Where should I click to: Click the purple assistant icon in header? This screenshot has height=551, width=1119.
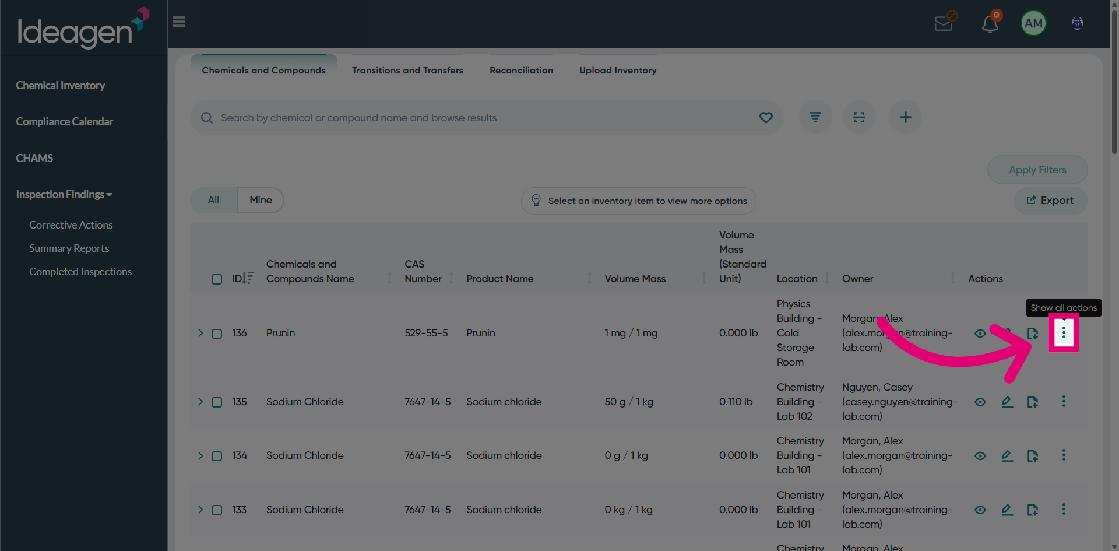pyautogui.click(x=1077, y=23)
